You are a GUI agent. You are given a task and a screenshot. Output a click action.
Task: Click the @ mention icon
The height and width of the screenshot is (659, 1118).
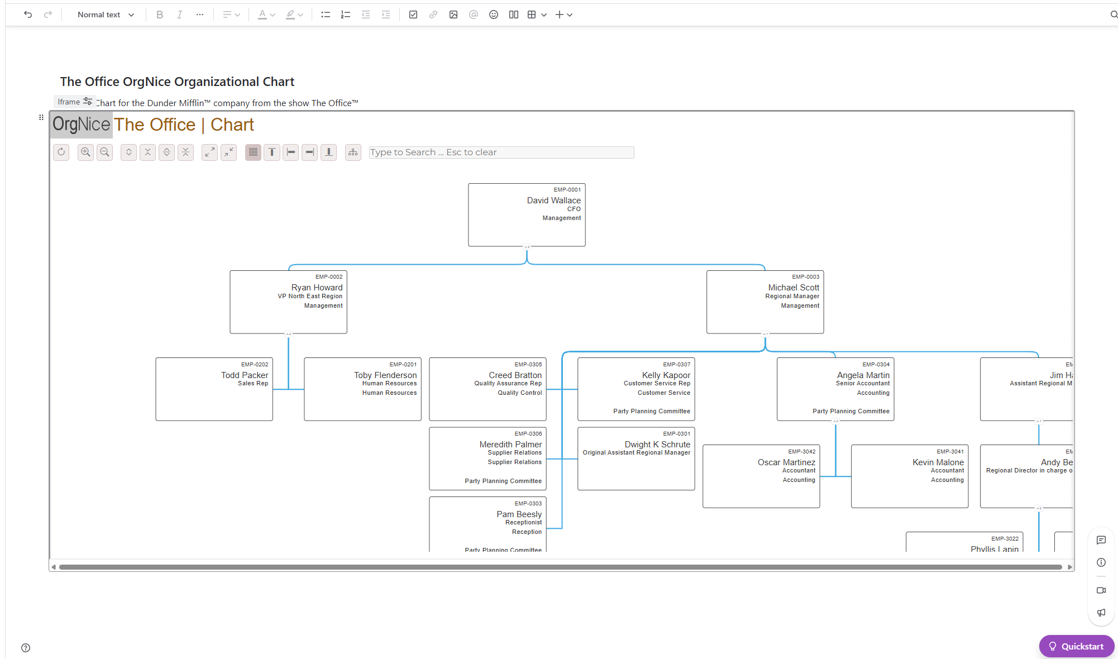(474, 15)
